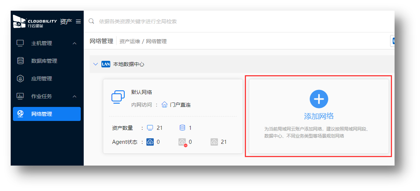Toggle the hamburger menu beside 资产
Viewport: 420px width, 191px height.
click(78, 21)
